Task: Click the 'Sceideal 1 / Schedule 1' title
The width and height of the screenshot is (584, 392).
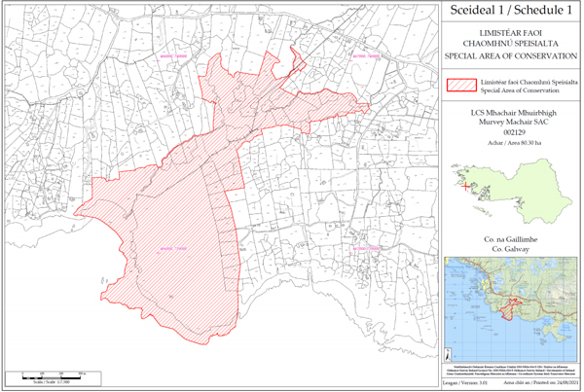Action: (509, 12)
